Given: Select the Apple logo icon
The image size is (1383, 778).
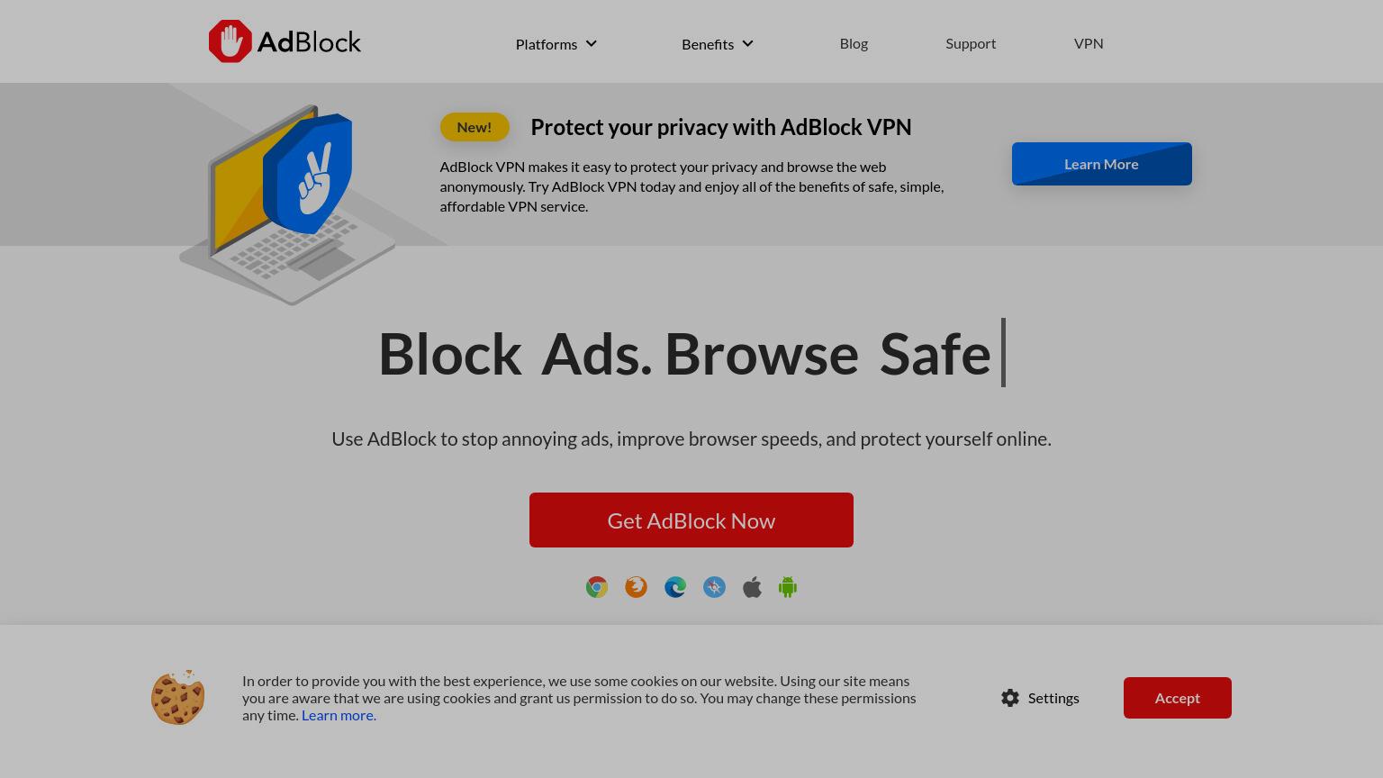Looking at the screenshot, I should (x=752, y=587).
